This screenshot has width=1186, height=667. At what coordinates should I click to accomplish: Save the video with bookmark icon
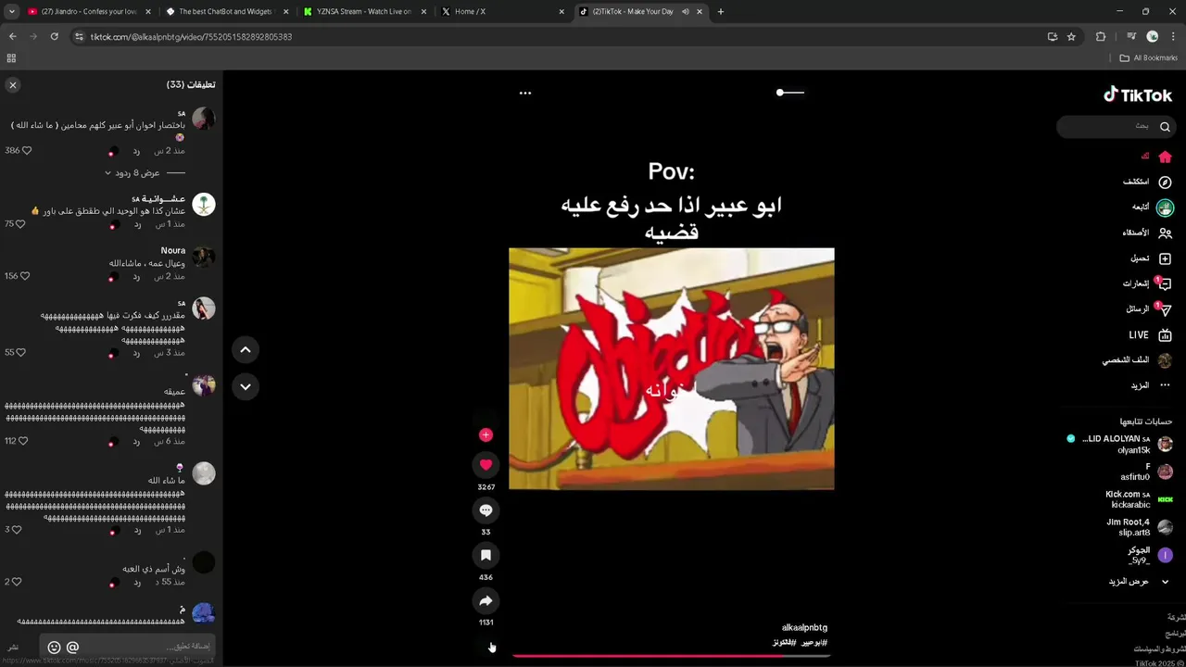tap(486, 555)
